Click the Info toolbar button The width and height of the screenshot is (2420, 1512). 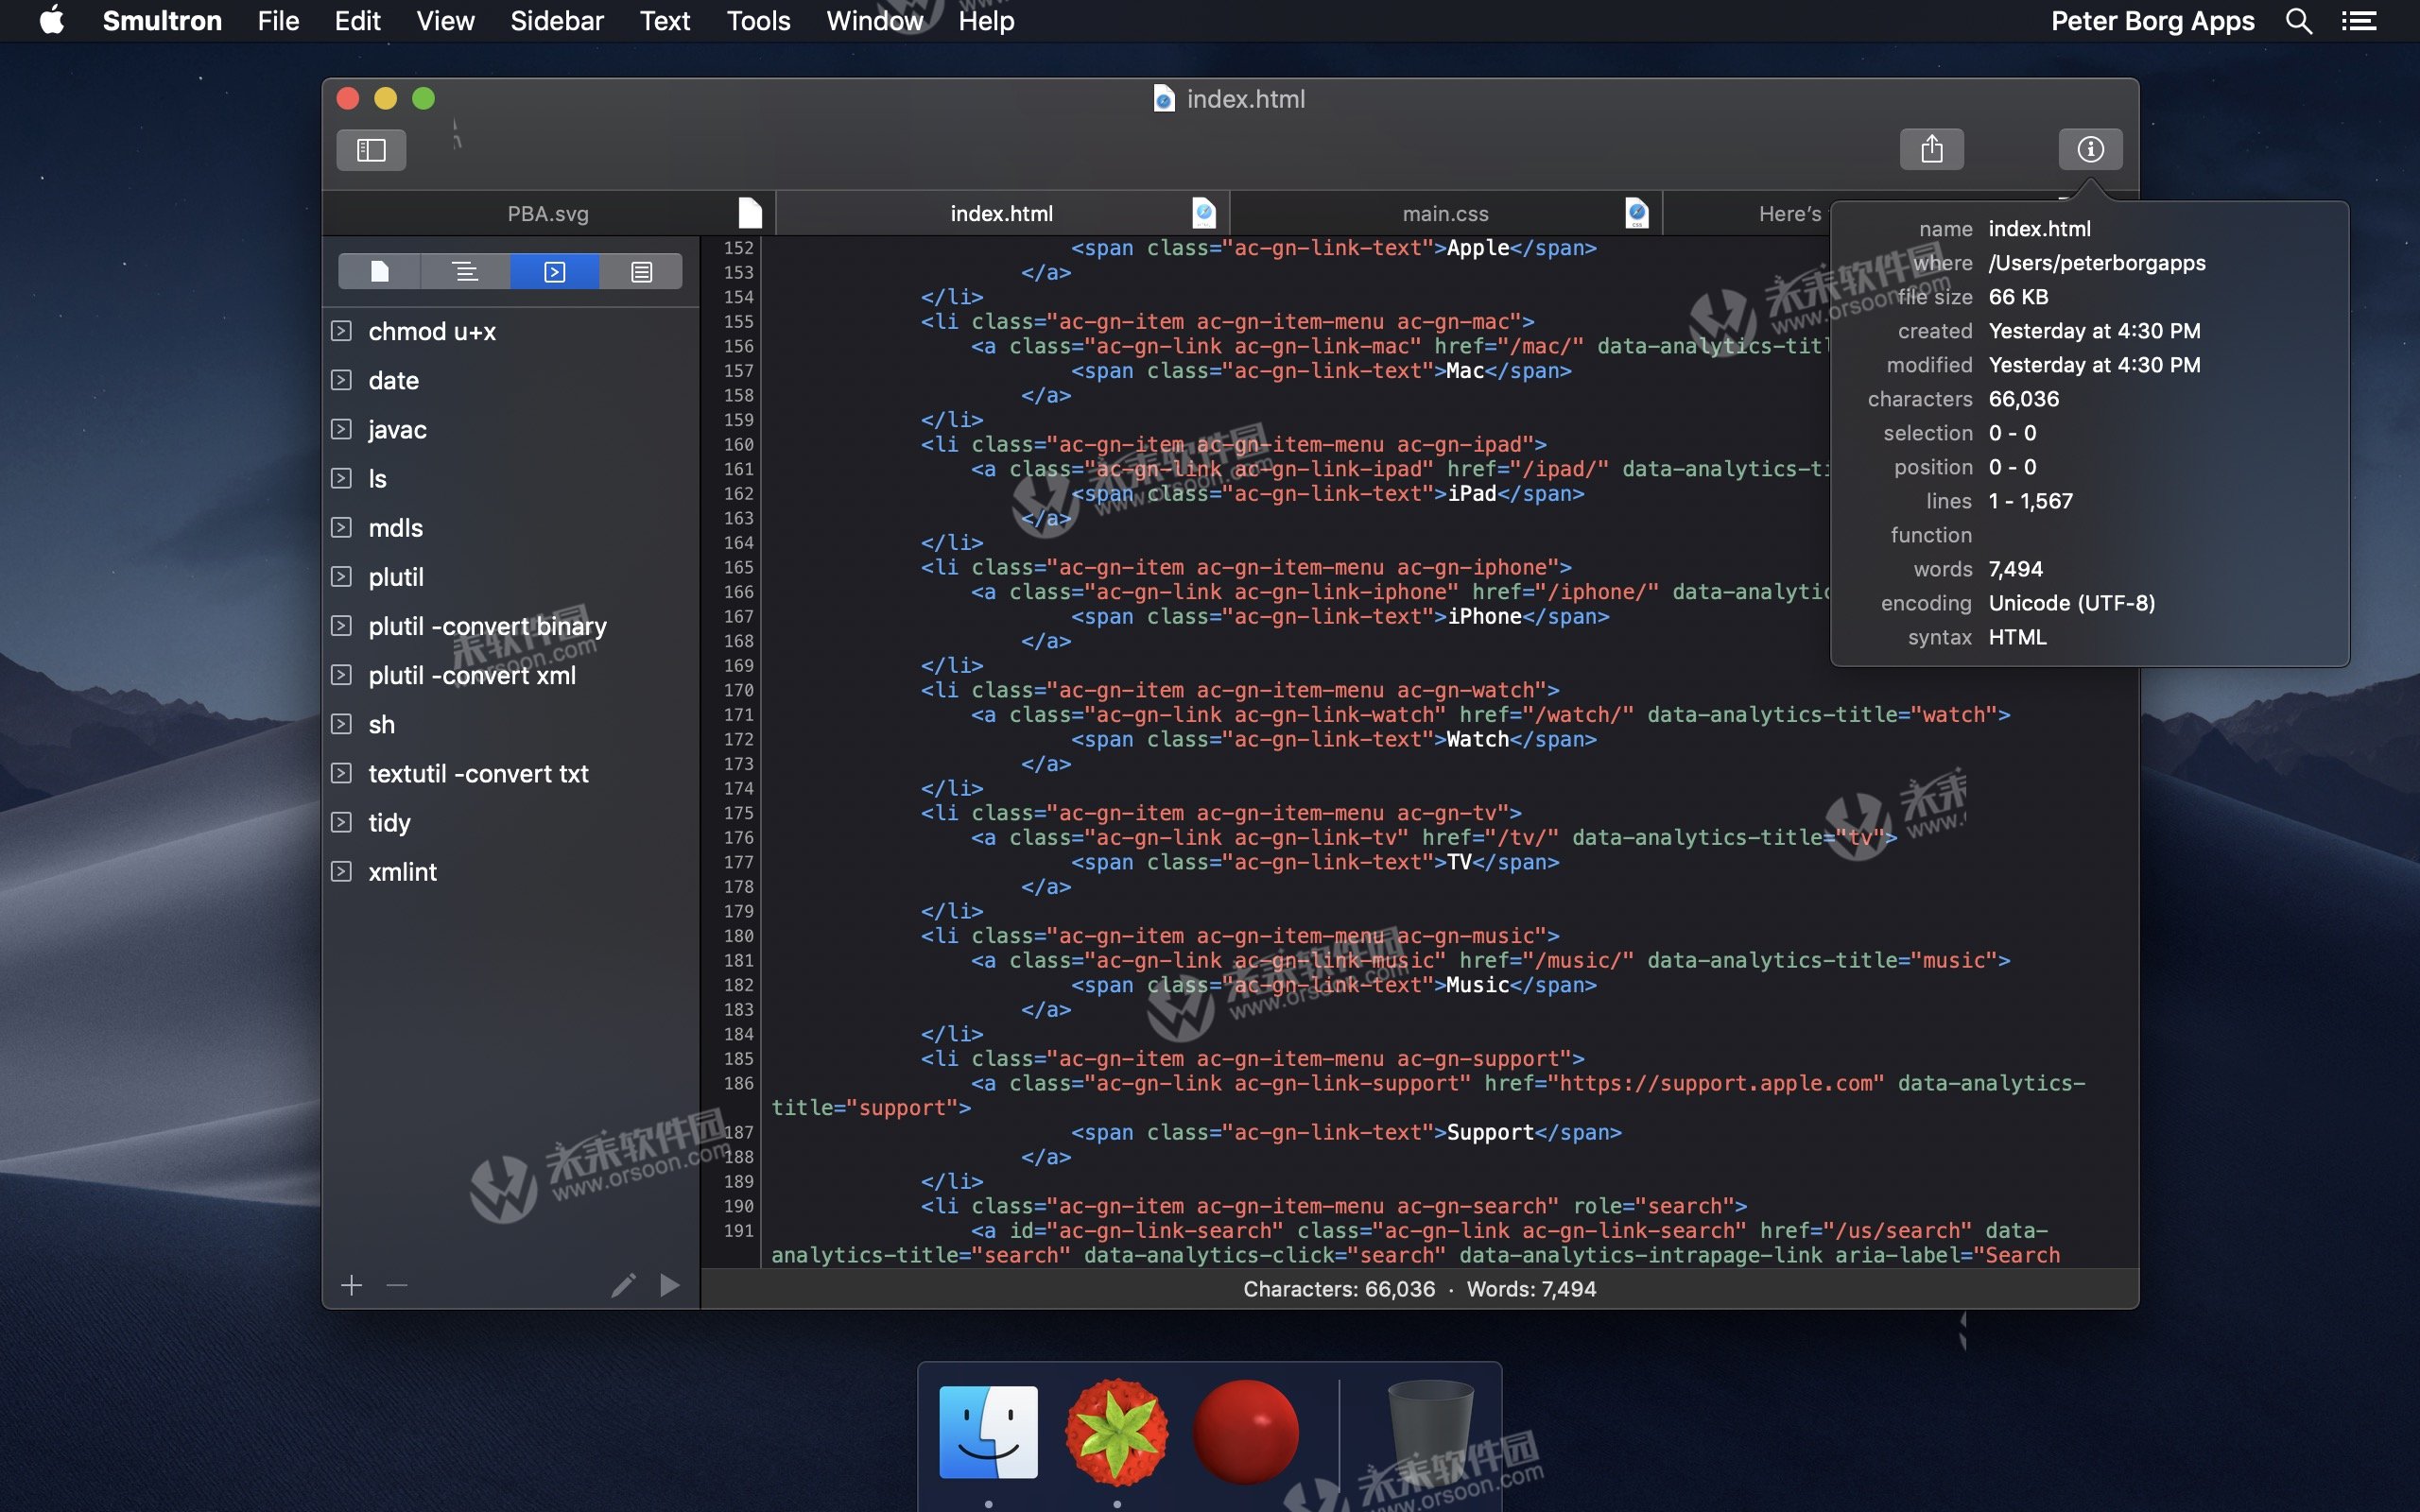pyautogui.click(x=2090, y=150)
